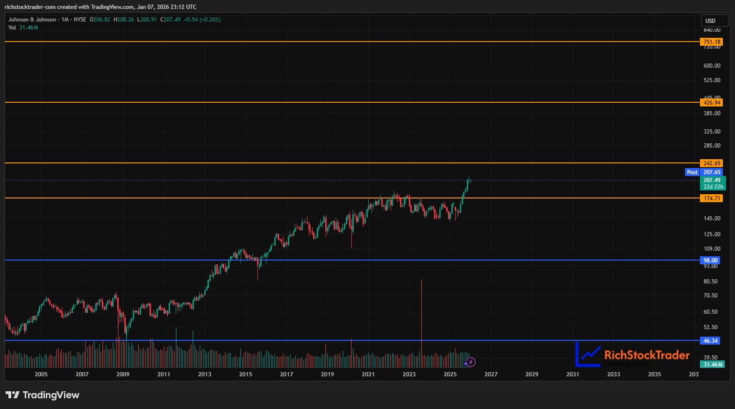Click the RichStockTrader blue chart logo
The width and height of the screenshot is (735, 409).
pos(588,354)
